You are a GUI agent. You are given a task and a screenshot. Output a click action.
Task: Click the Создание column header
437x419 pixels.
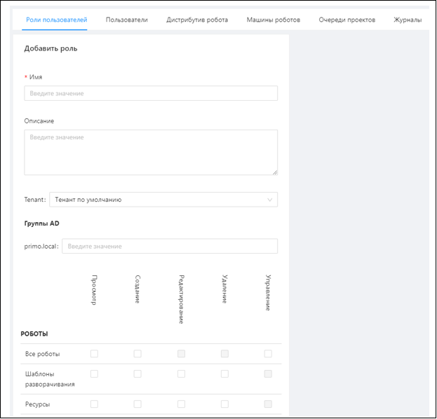point(137,289)
